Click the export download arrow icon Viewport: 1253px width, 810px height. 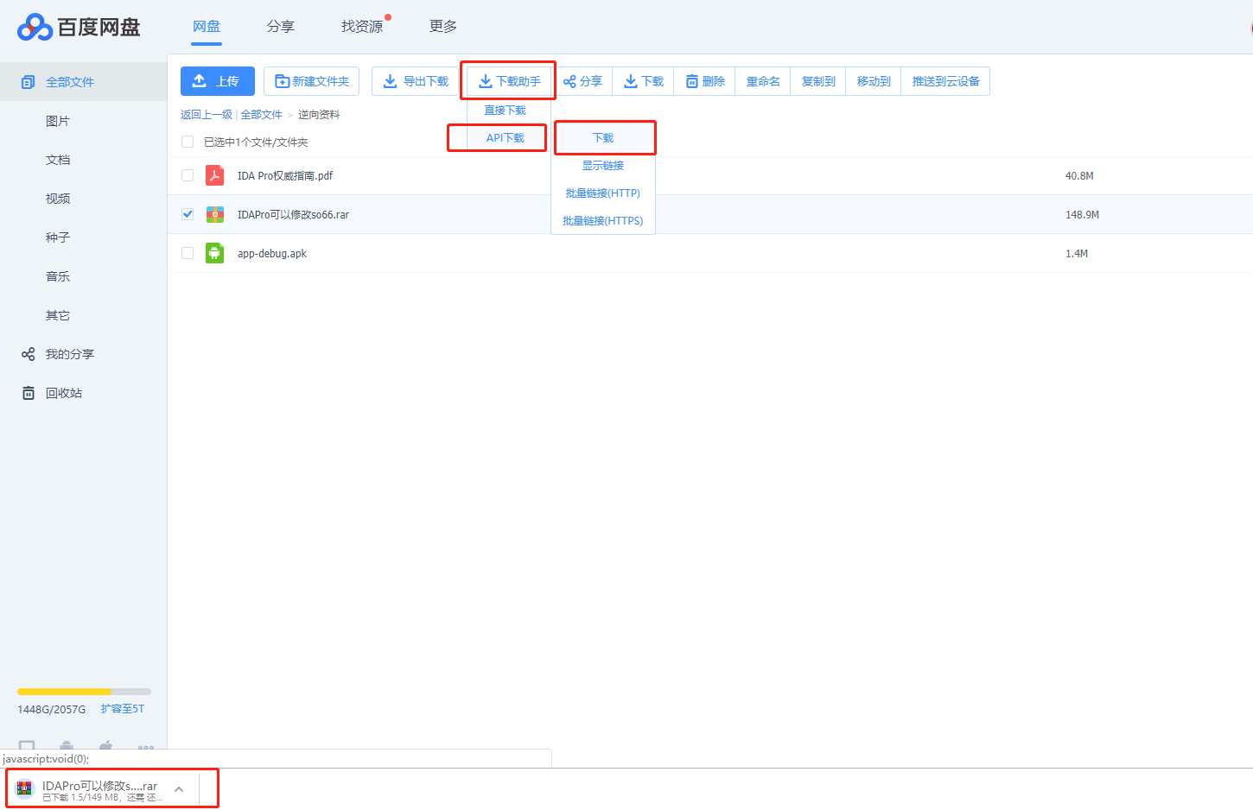click(x=390, y=80)
